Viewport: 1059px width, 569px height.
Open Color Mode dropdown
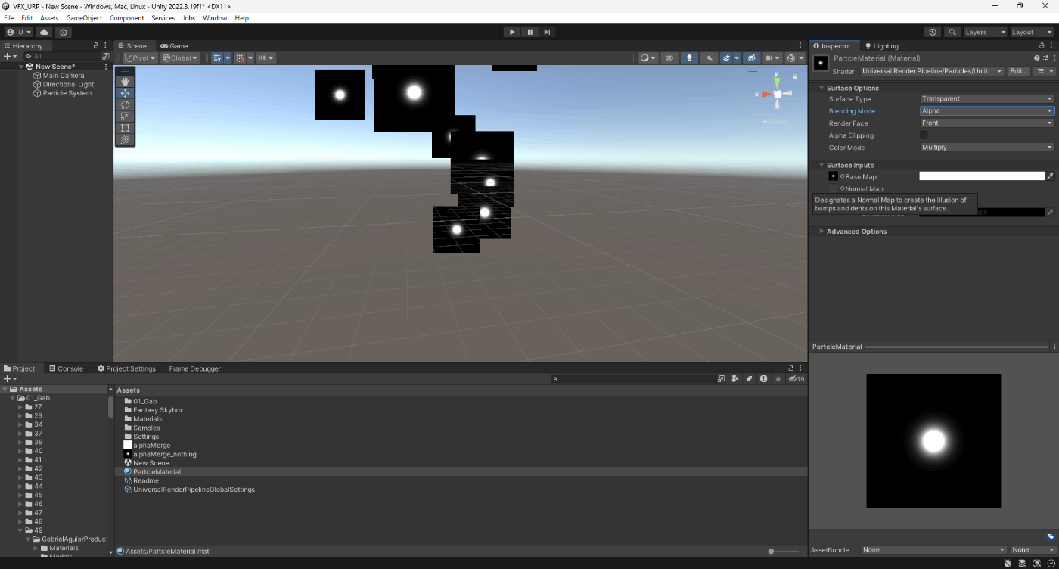[x=986, y=147]
